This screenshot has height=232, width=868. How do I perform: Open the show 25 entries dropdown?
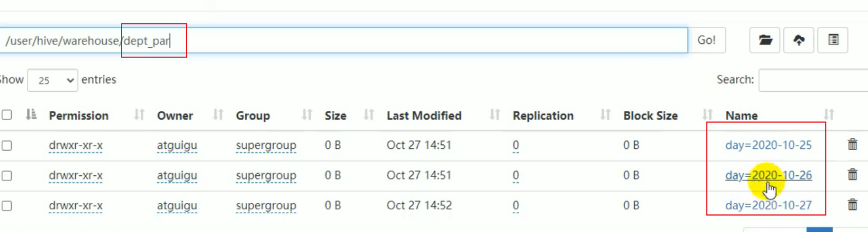click(x=53, y=80)
